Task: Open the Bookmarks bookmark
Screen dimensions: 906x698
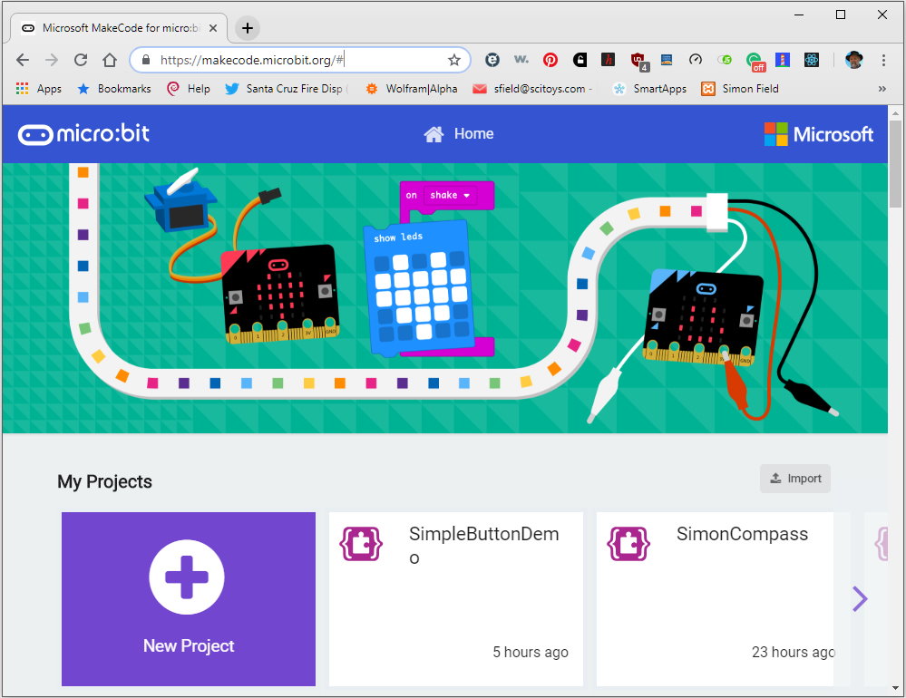Action: [x=114, y=88]
